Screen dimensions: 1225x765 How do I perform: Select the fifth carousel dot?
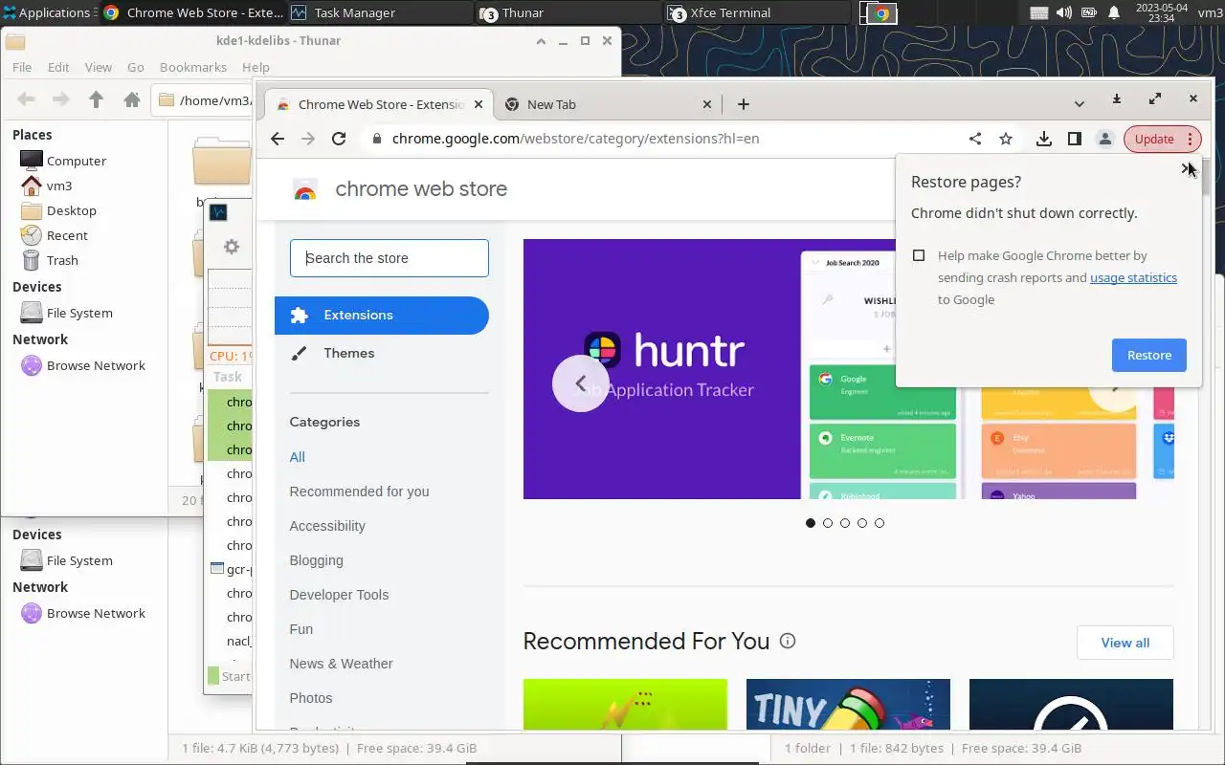(x=880, y=523)
